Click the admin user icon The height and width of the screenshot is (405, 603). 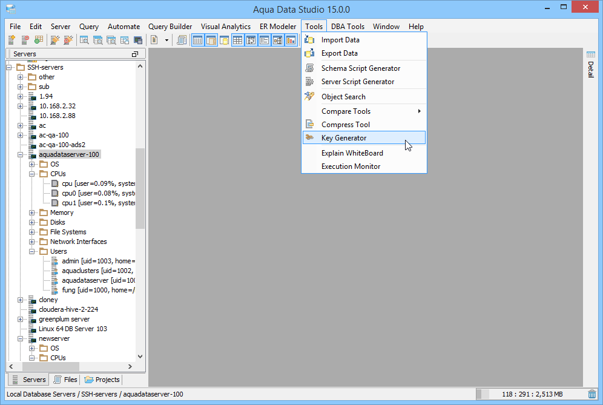click(x=55, y=261)
